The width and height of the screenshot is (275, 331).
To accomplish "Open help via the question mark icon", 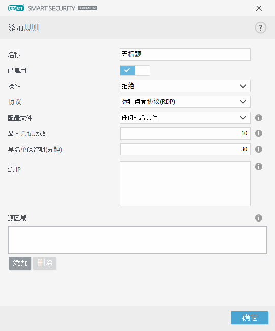I will click(260, 27).
